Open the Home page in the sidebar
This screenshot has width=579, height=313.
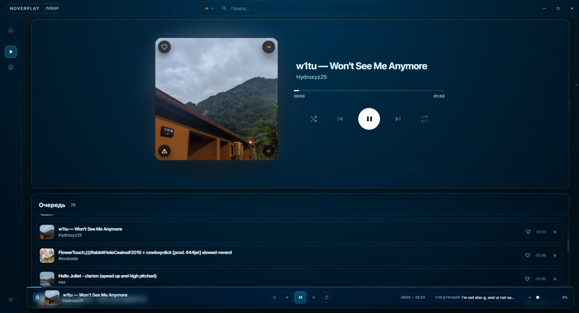click(10, 30)
